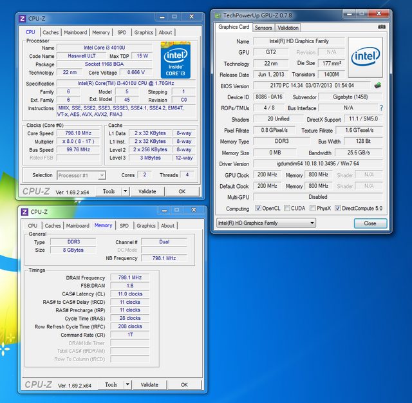Click the Multiplier x 8.0 ( 8 - 17 ) value

[x=79, y=142]
